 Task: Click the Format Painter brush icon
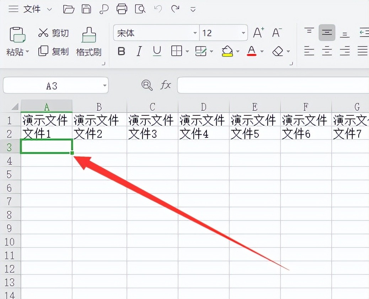[x=89, y=36]
